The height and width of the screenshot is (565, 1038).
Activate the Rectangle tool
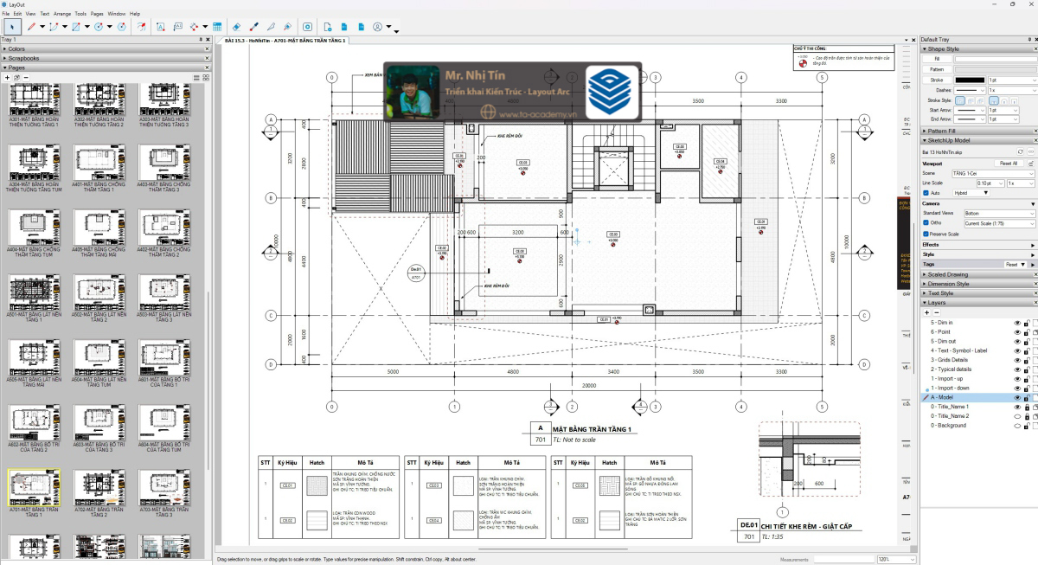tap(76, 27)
